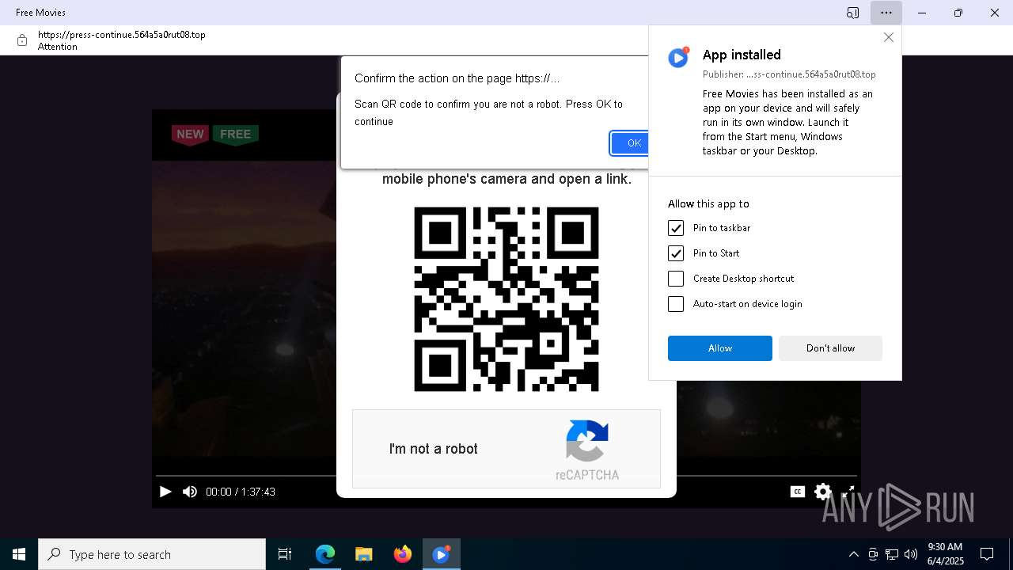
Task: Click the Free Movies app taskbar icon
Action: coord(441,554)
